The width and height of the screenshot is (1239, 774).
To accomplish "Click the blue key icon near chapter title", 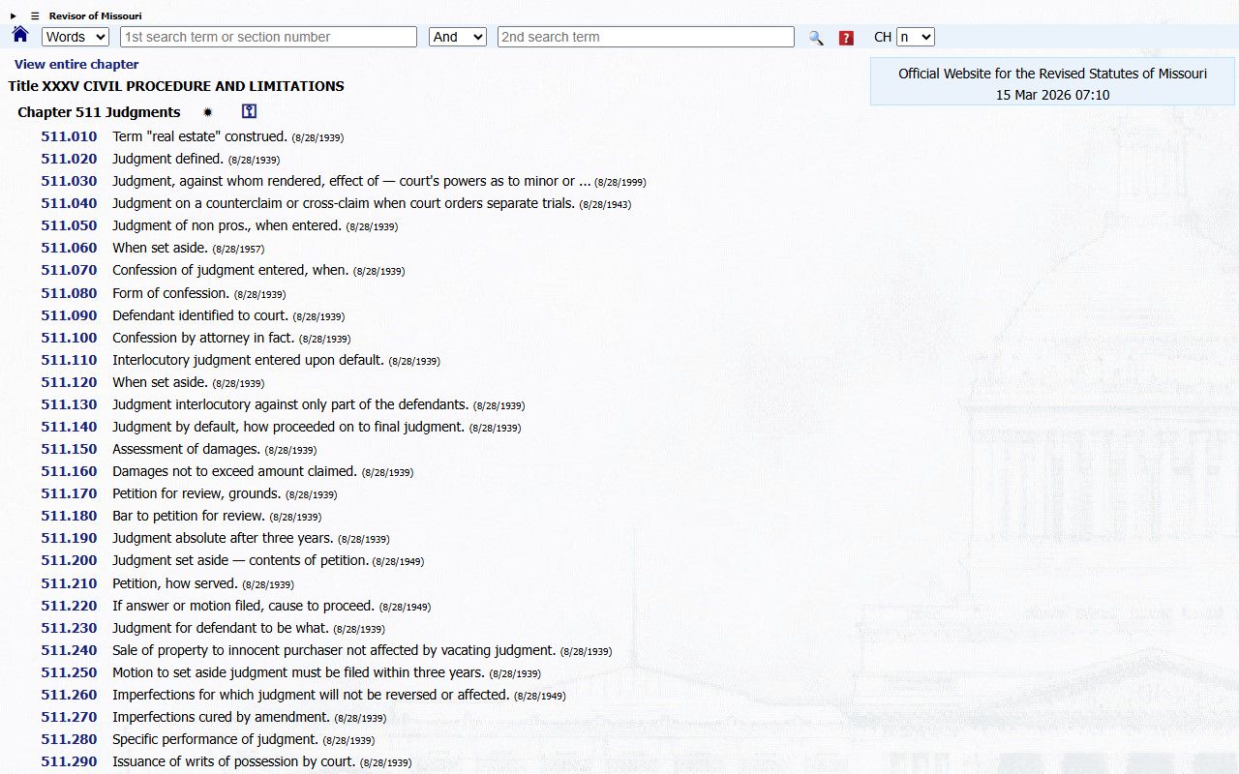I will pyautogui.click(x=249, y=112).
